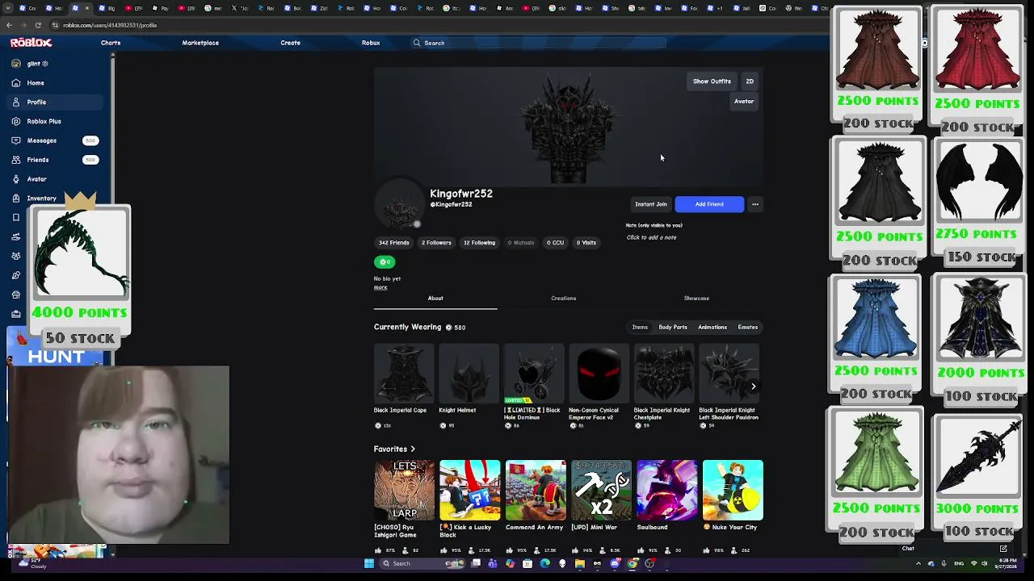The image size is (1034, 581).
Task: Select the Profile icon in the sidebar
Action: click(x=16, y=102)
